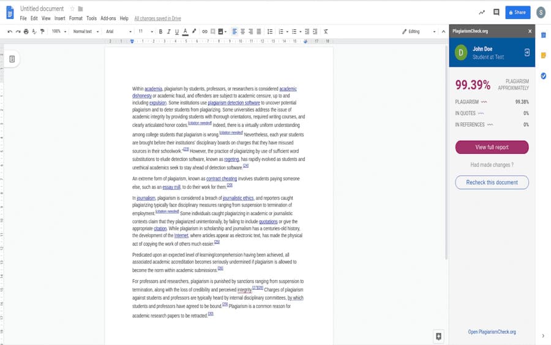Click the insert link icon
Viewport: 551px width, 345px height.
pyautogui.click(x=204, y=31)
